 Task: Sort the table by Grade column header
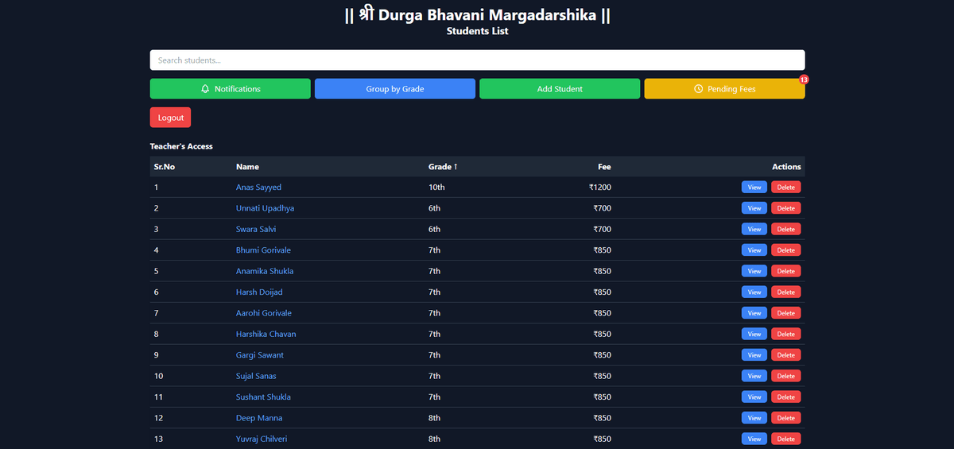coord(443,167)
